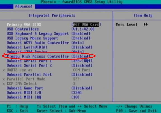Change the AGP VGA Card value

(86, 24)
